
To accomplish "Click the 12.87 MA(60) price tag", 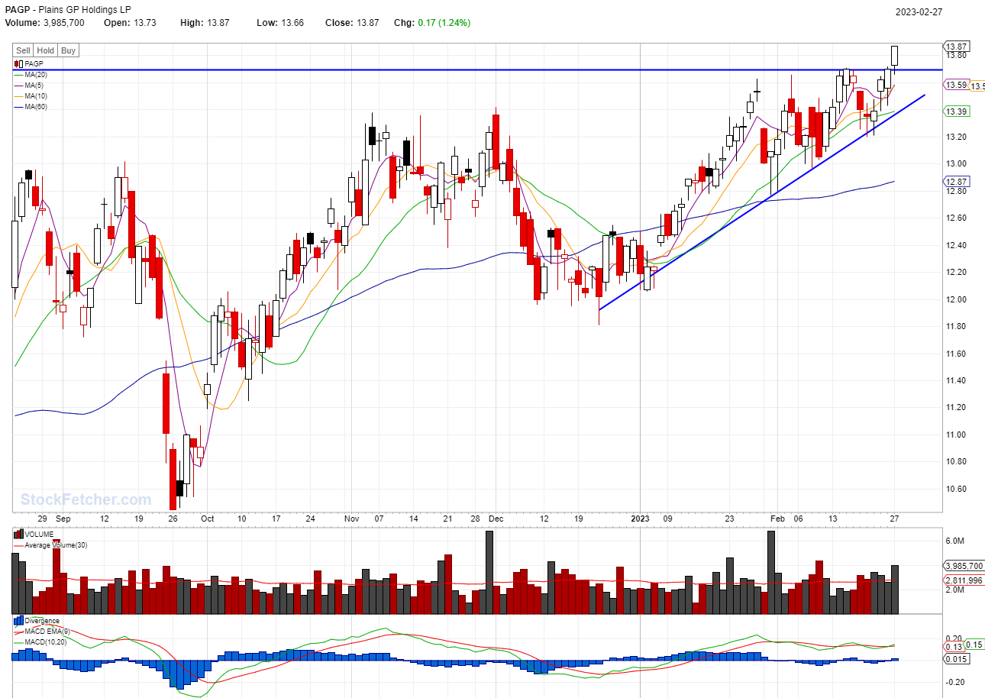I will (957, 182).
